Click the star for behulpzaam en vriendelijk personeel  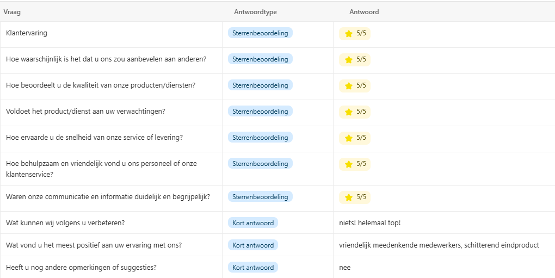coord(349,164)
